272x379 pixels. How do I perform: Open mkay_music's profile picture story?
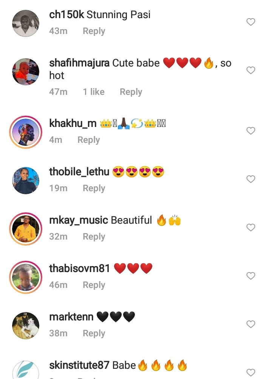coord(26,229)
